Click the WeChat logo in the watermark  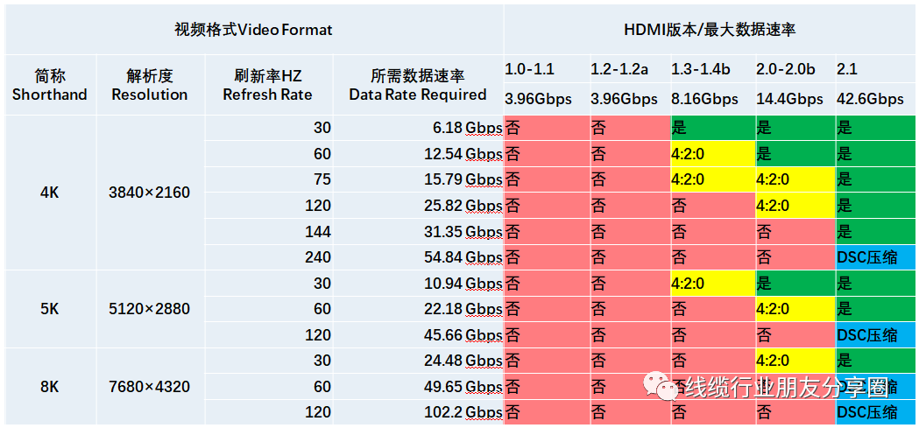663,385
